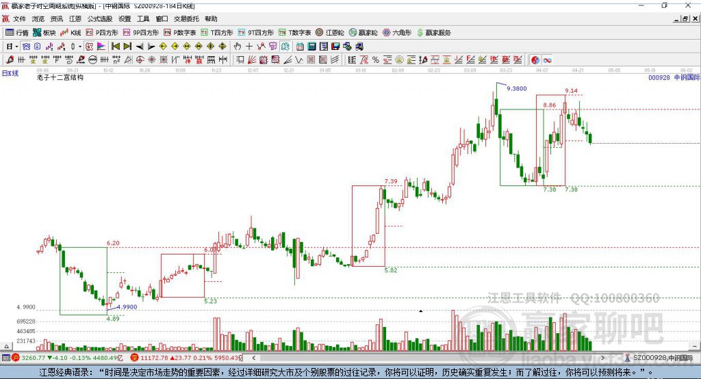Select the hand pan tool
Viewport: 701px width, 379px height.
coord(238,47)
